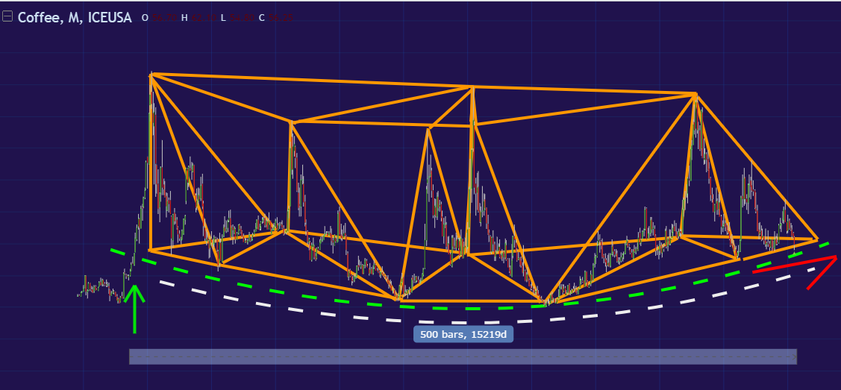Select the Low (L) price value in legend
The height and width of the screenshot is (390, 841).
pyautogui.click(x=241, y=18)
